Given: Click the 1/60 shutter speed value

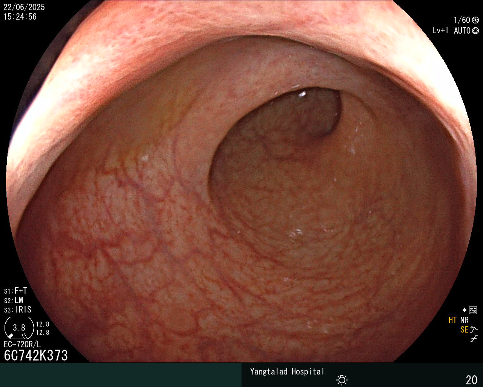Looking at the screenshot, I should pyautogui.click(x=462, y=20).
